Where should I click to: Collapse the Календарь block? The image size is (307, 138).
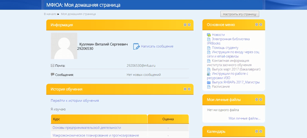[257, 131]
